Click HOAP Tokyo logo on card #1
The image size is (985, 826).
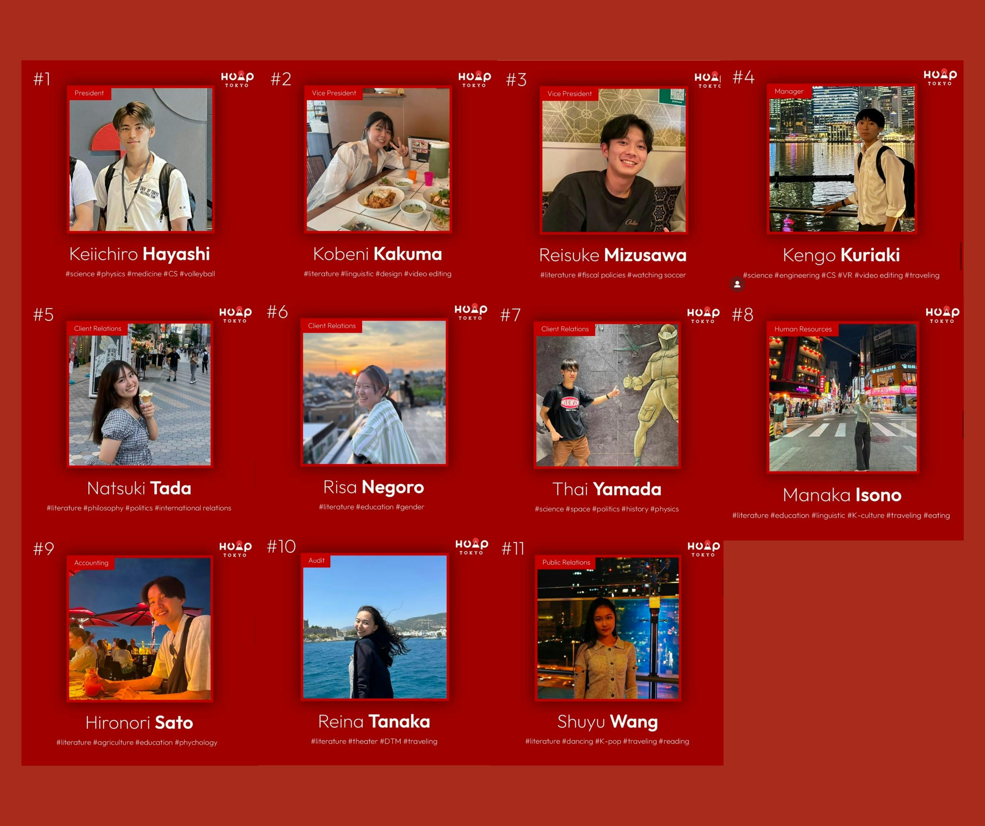coord(237,79)
